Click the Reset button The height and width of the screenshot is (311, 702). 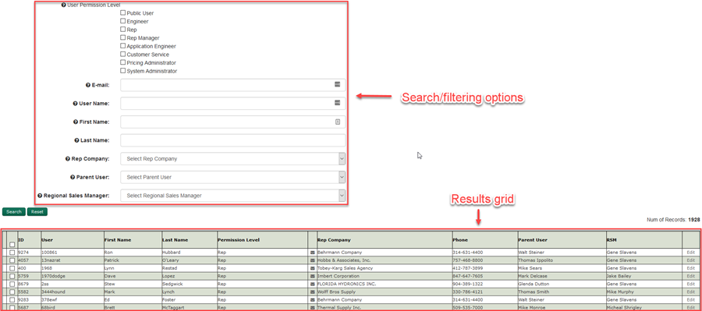[x=37, y=212]
